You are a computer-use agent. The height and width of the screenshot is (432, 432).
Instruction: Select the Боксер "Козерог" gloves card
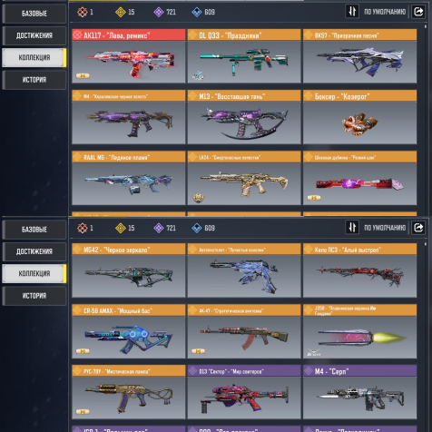[359, 117]
